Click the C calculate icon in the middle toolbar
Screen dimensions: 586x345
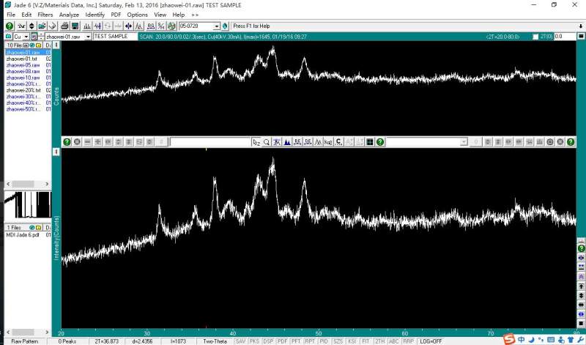pos(338,142)
